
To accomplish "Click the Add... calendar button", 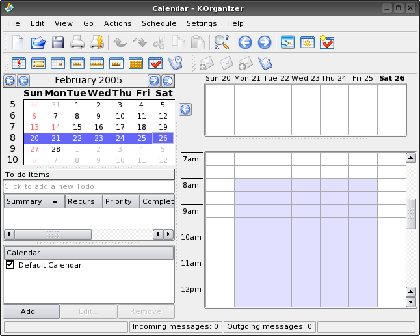I will (31, 311).
